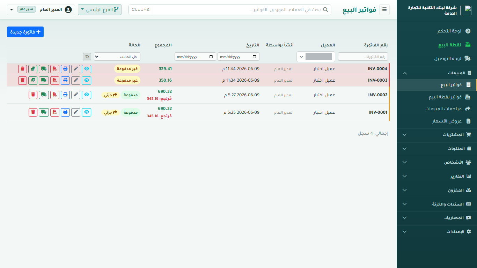Open the customer filter dropdown
The image size is (477, 268).
[316, 57]
